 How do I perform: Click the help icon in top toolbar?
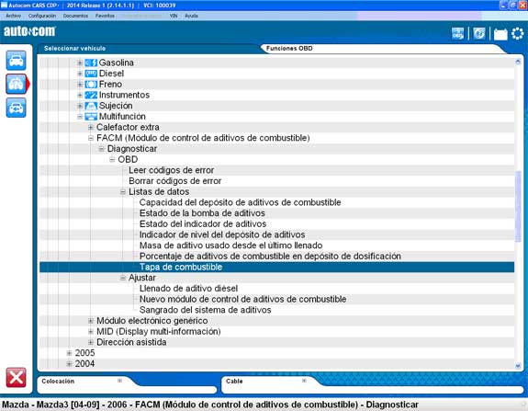(478, 34)
